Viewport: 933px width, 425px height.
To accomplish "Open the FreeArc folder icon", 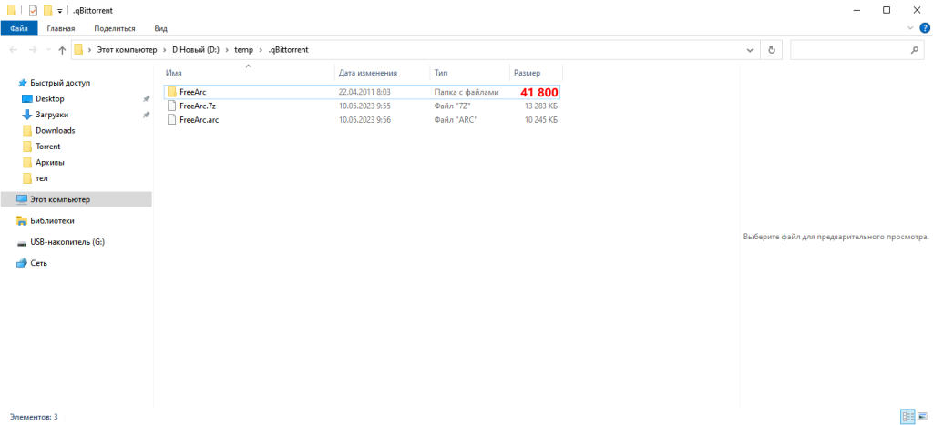I will pyautogui.click(x=172, y=92).
